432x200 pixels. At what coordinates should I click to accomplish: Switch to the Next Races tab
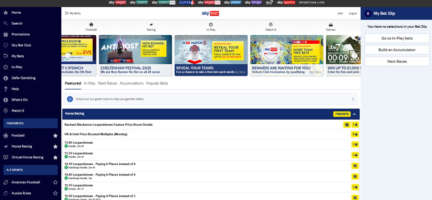pos(107,83)
